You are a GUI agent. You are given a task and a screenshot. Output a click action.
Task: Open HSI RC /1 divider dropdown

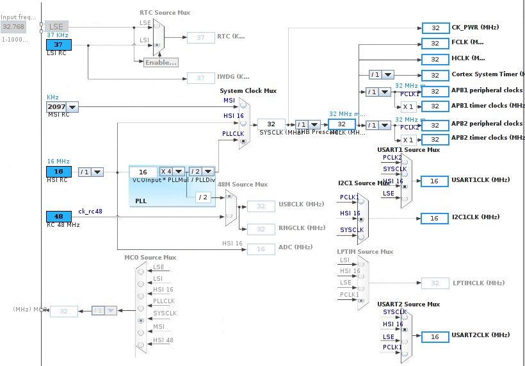pyautogui.click(x=97, y=172)
